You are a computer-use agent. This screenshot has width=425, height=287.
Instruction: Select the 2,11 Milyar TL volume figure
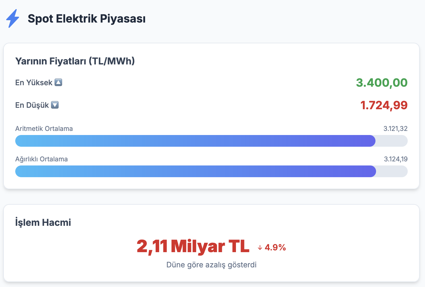193,246
